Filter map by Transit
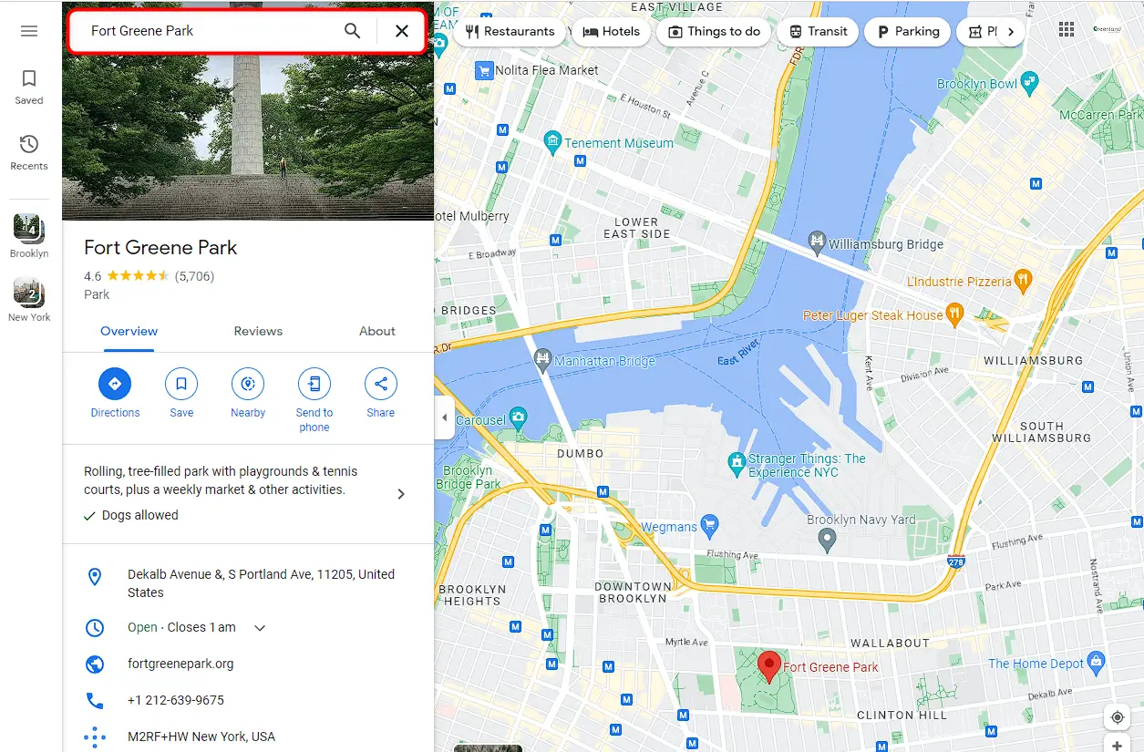 819,31
